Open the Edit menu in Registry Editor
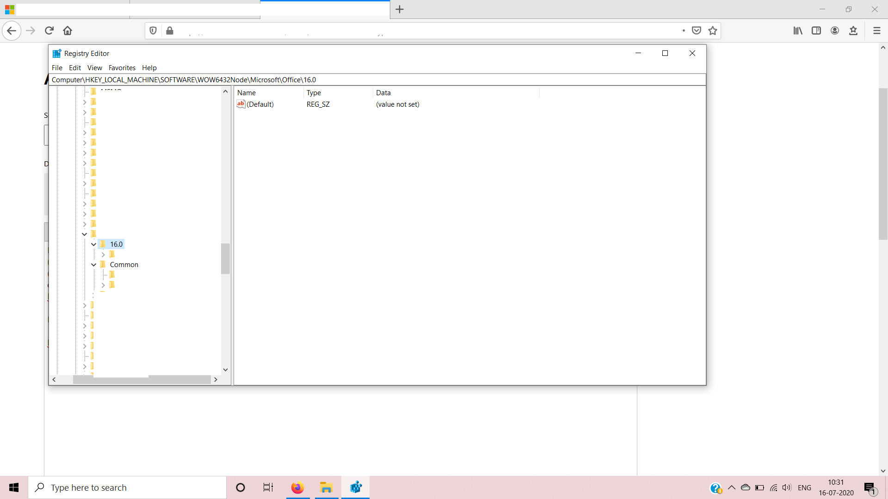Screen dimensions: 888x499 tap(75, 67)
